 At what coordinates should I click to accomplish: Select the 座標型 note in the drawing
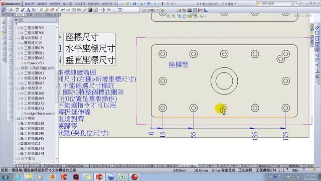coord(179,65)
